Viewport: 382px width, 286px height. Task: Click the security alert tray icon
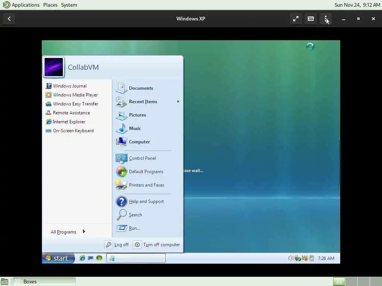[x=304, y=258]
